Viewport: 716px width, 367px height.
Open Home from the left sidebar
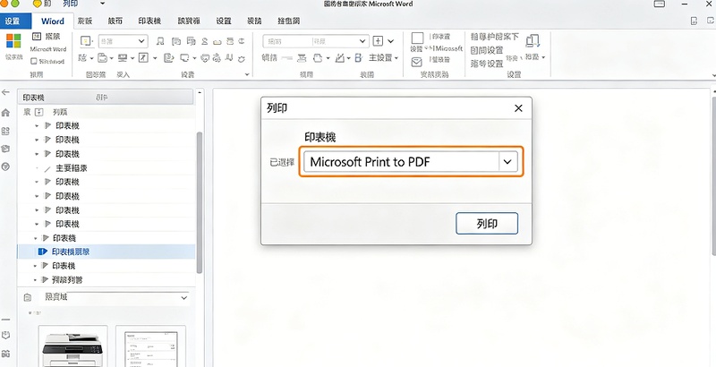point(5,112)
